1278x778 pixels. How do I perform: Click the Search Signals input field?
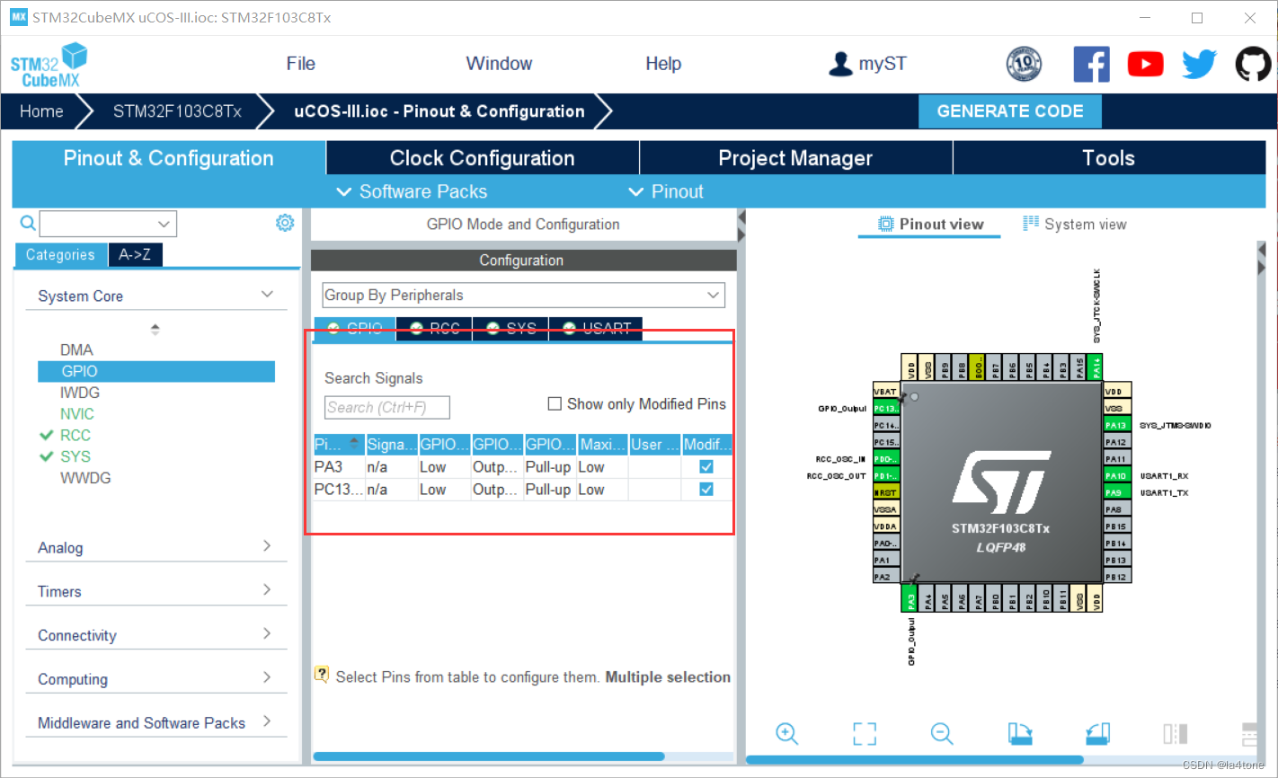point(386,407)
